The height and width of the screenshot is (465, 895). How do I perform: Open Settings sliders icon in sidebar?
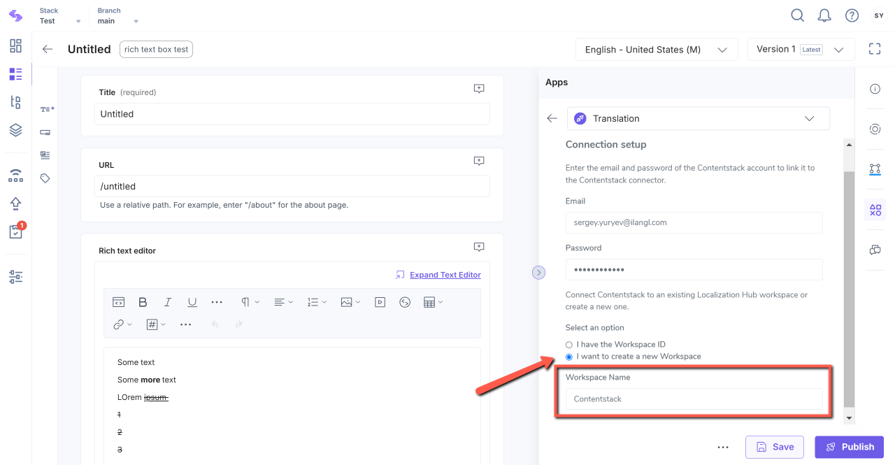[15, 277]
